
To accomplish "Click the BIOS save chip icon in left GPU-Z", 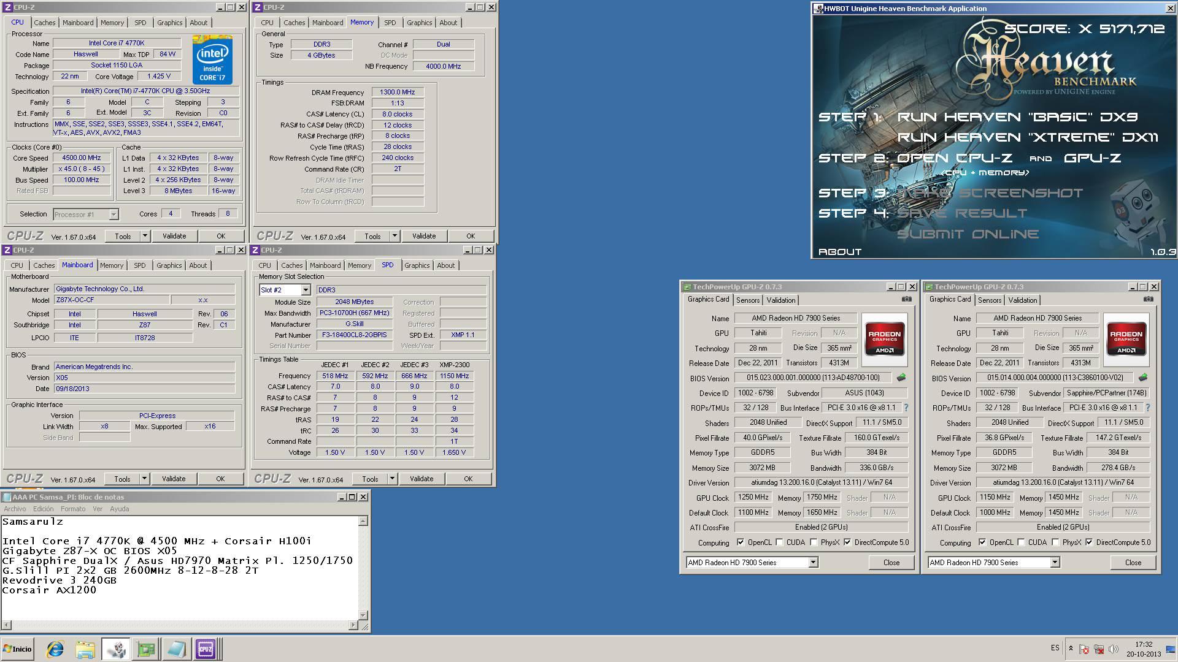I will click(x=901, y=378).
